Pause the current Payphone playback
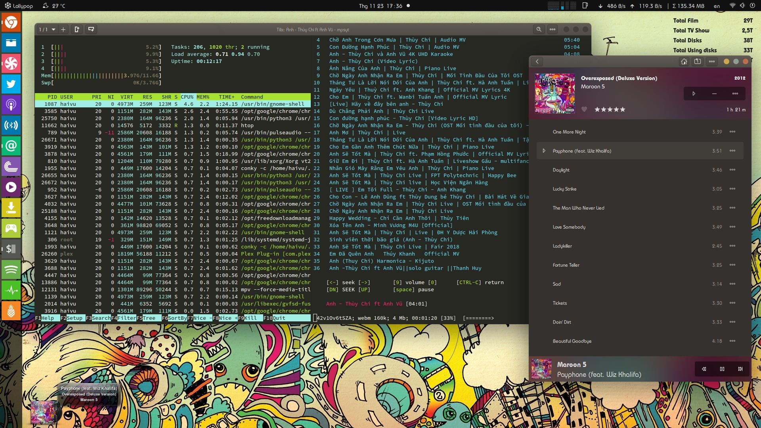Viewport: 761px width, 428px height. coord(722,369)
